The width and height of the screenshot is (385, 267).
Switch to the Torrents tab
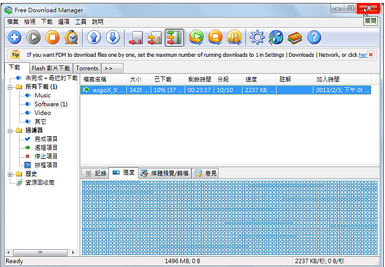(x=87, y=68)
